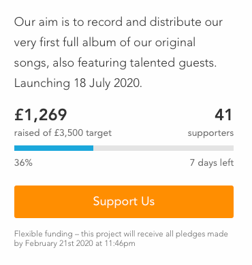Click the grey unfilled part of progress bar

163,148
